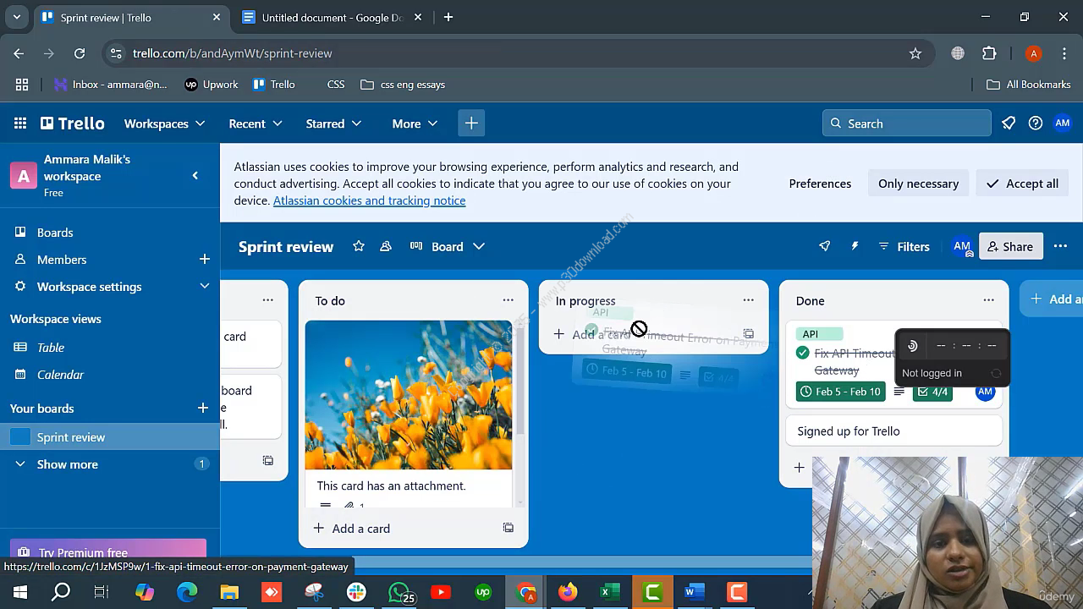Collapse the workspace sidebar arrow
The height and width of the screenshot is (609, 1083).
[195, 176]
